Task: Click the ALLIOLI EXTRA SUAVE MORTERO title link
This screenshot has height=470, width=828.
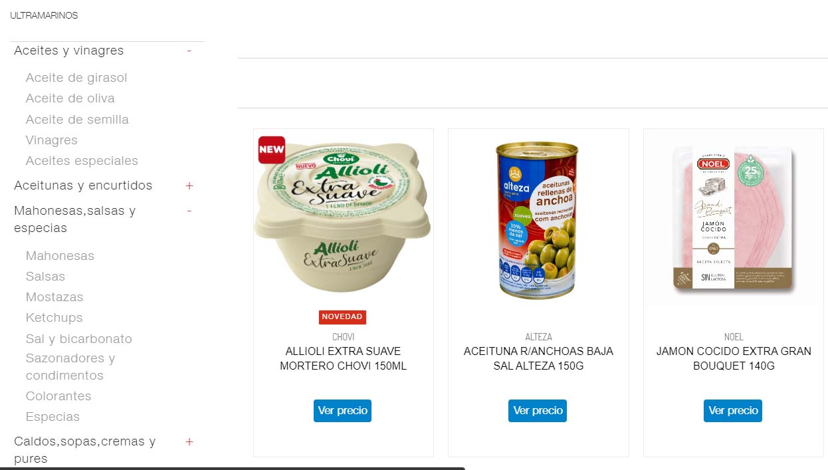Action: [343, 358]
